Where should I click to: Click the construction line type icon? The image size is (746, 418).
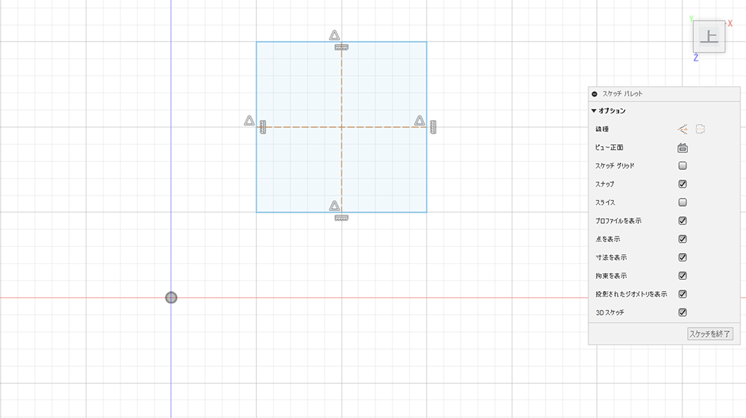[x=683, y=129]
